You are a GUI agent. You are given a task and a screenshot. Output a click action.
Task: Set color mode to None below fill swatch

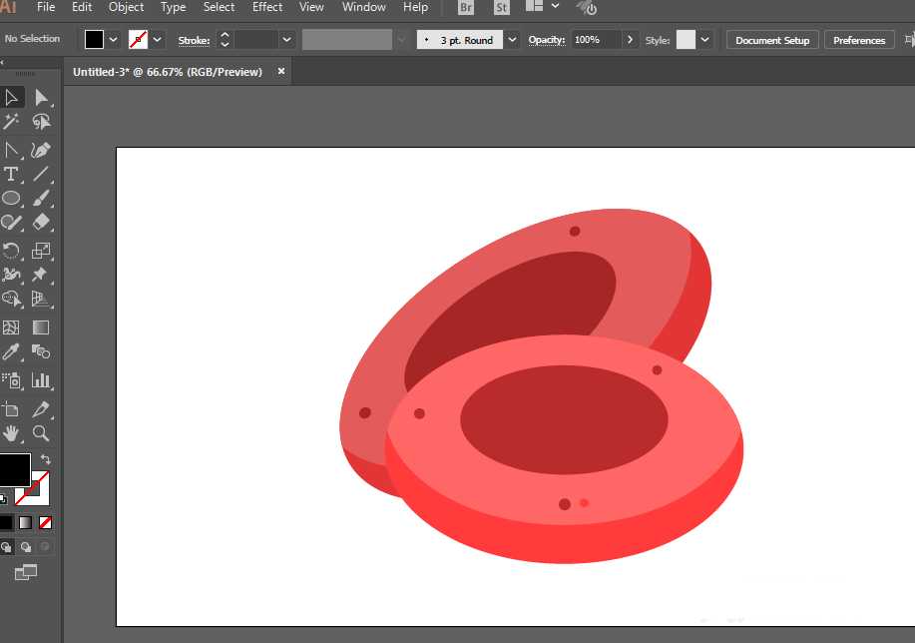pos(43,522)
